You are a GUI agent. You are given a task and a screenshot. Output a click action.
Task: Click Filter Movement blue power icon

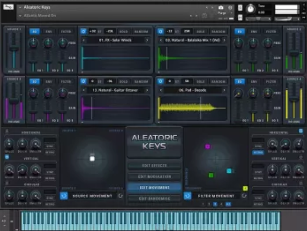tap(188, 196)
